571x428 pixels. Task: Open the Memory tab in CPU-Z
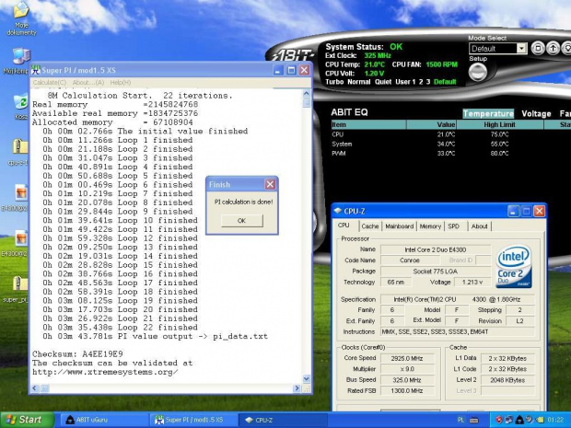(x=430, y=226)
